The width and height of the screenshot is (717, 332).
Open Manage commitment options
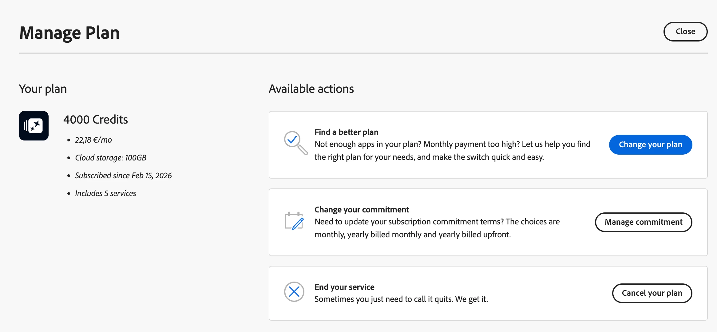[x=643, y=222]
